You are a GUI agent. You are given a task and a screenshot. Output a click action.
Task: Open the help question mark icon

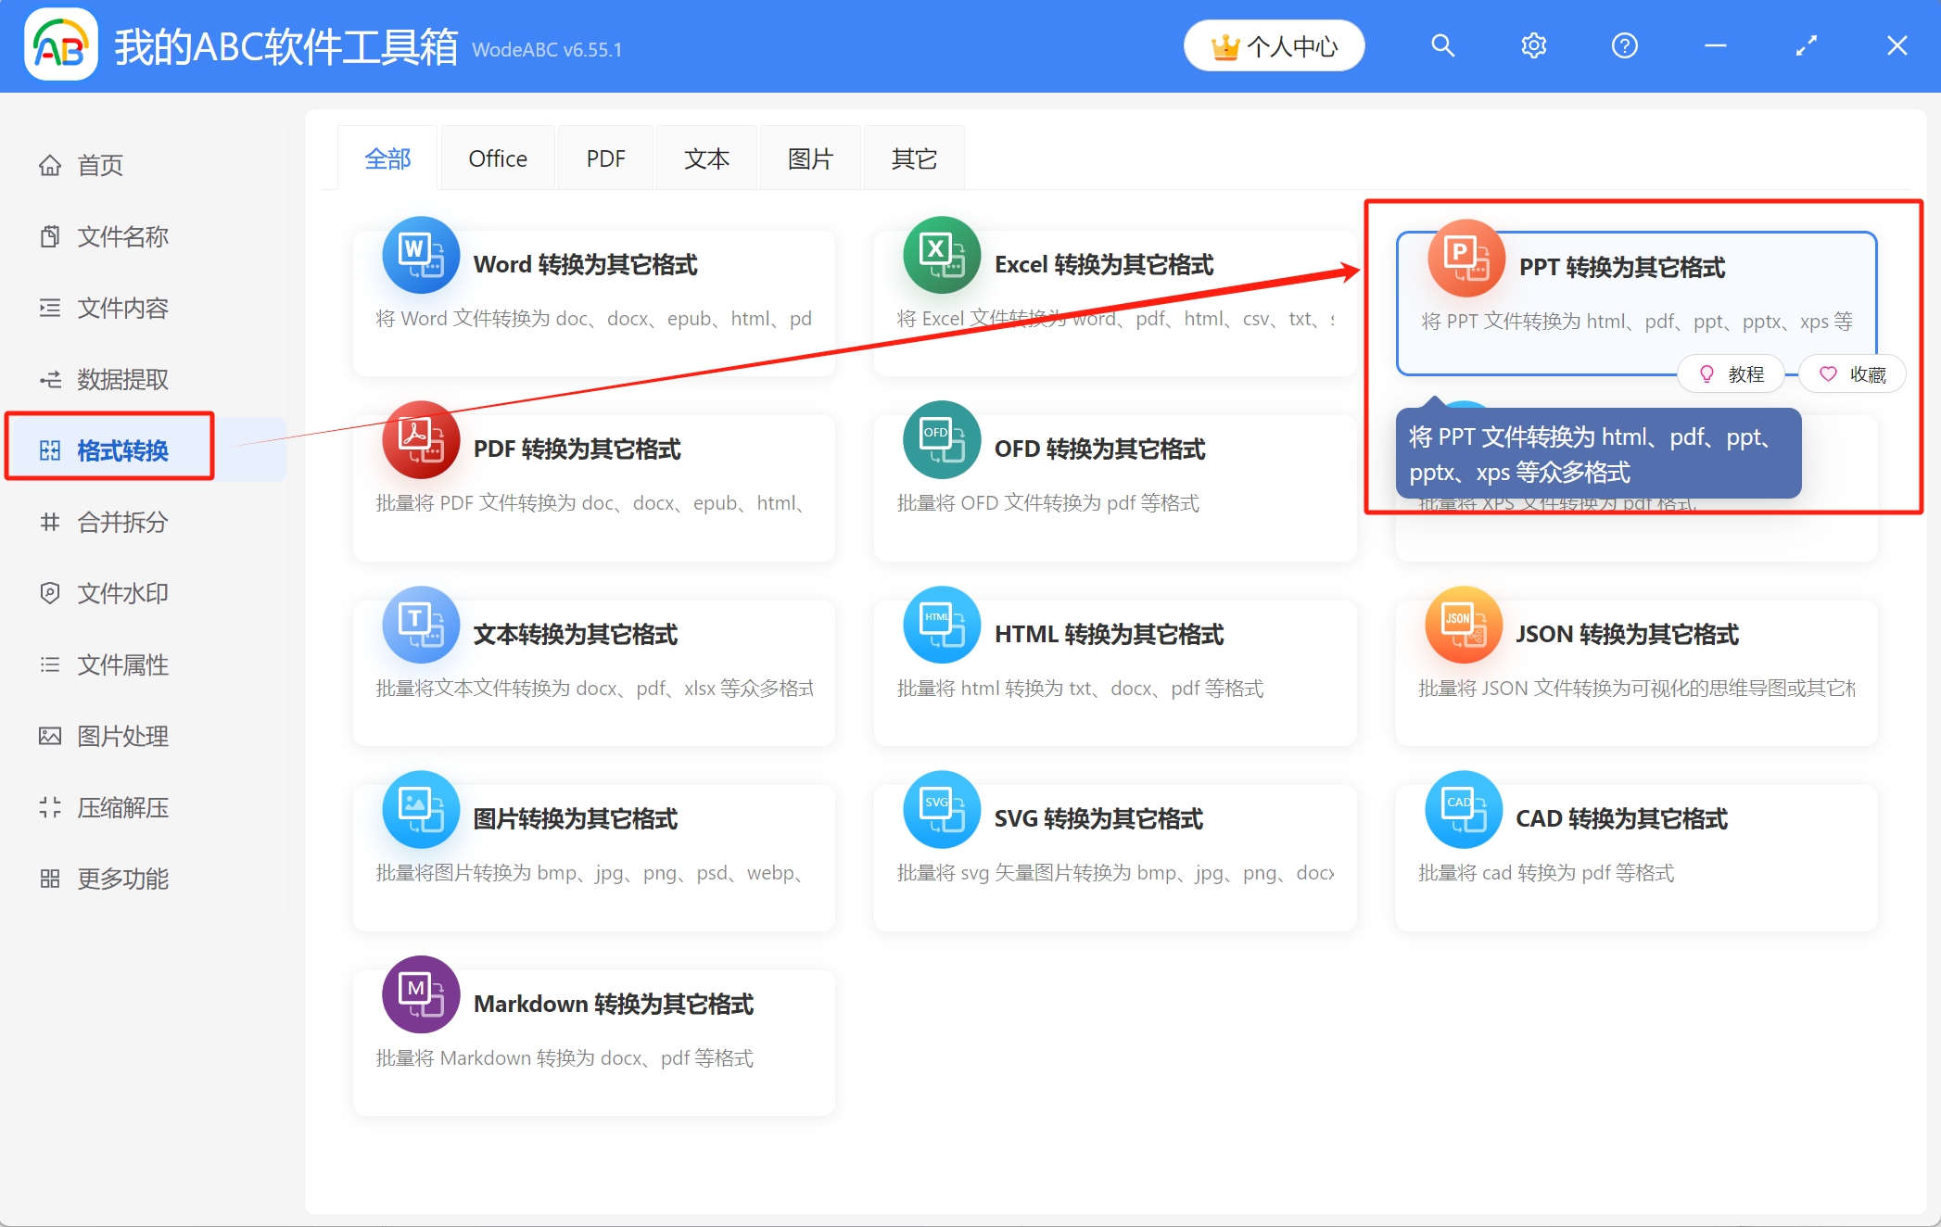pos(1624,44)
